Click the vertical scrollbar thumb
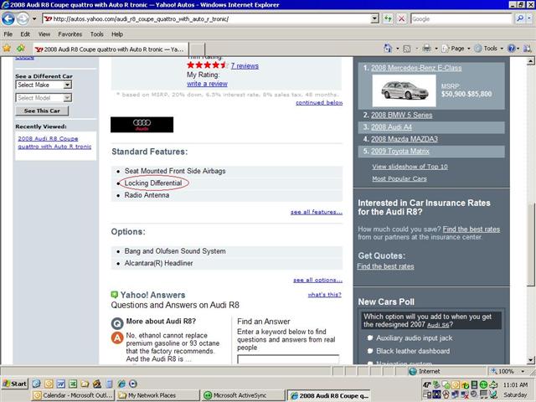This screenshot has width=536, height=402. (530, 245)
